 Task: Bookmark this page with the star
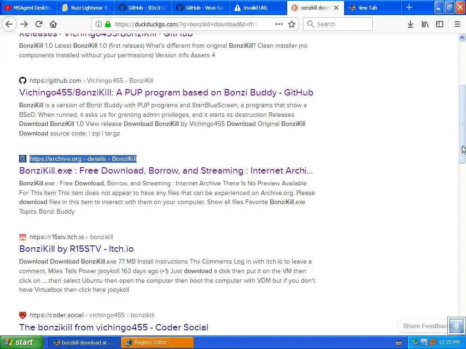[x=292, y=25]
